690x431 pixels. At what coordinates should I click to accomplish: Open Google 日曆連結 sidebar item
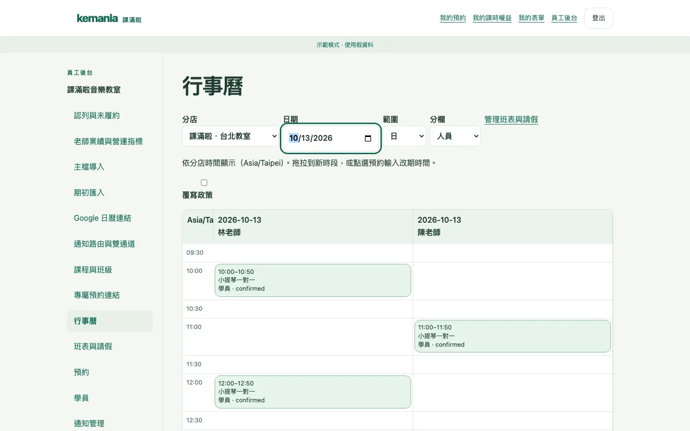coord(110,218)
